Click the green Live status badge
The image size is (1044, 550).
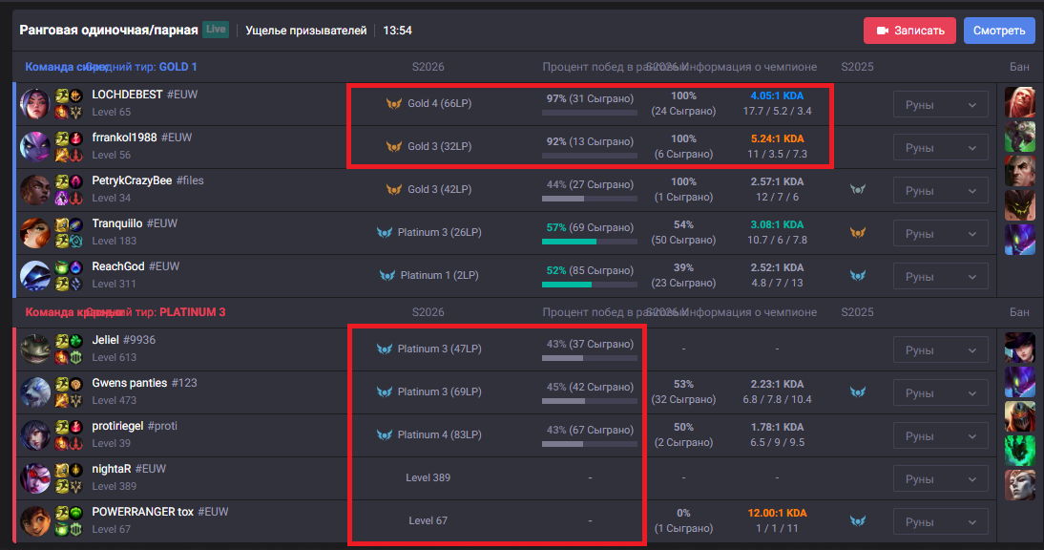216,30
